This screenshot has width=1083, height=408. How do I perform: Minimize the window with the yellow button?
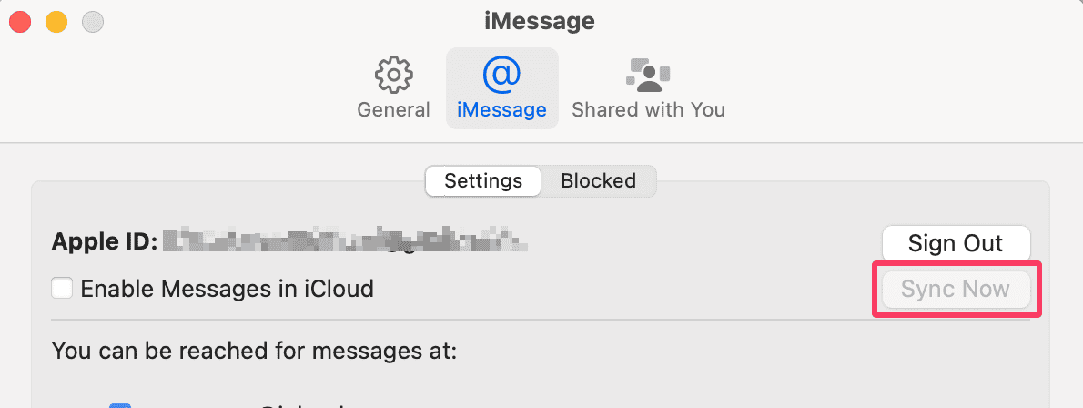(x=56, y=22)
